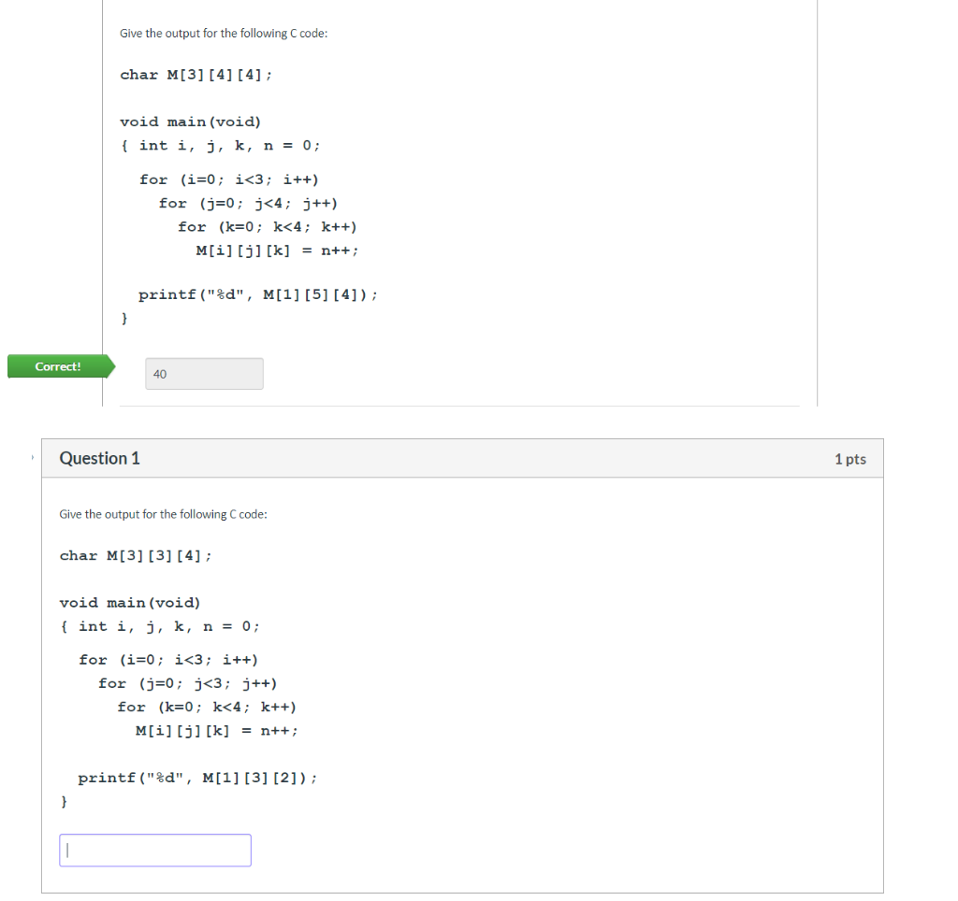Click the Question 1 header bar
Screen dimensions: 958x901
pos(463,458)
